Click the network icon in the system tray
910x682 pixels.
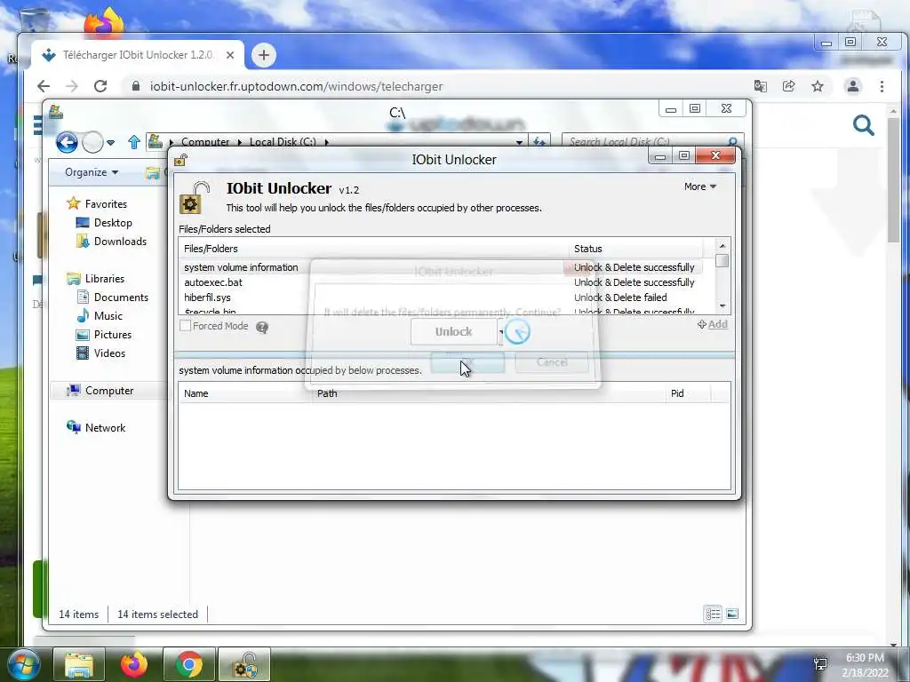click(820, 663)
